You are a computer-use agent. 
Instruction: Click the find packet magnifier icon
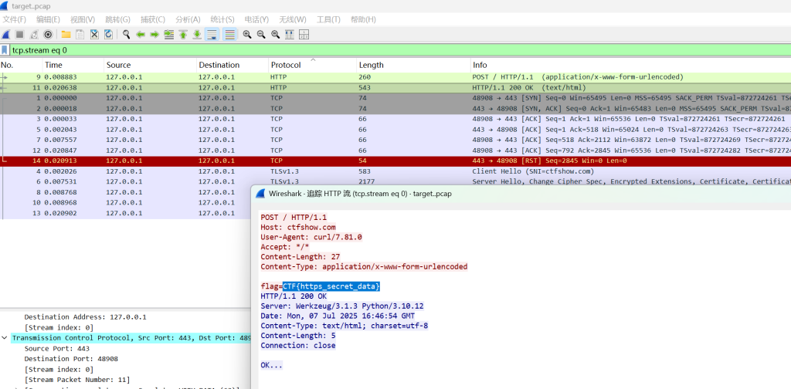click(x=126, y=35)
